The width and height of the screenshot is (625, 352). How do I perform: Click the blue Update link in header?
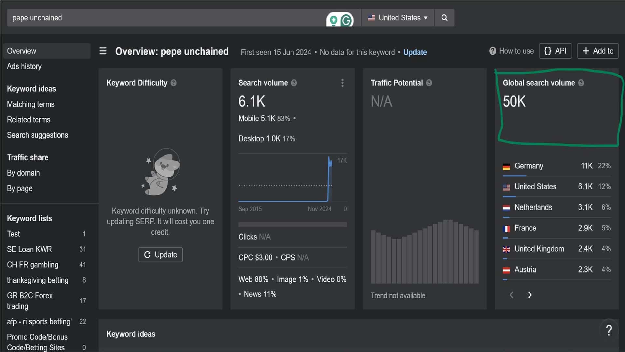415,52
